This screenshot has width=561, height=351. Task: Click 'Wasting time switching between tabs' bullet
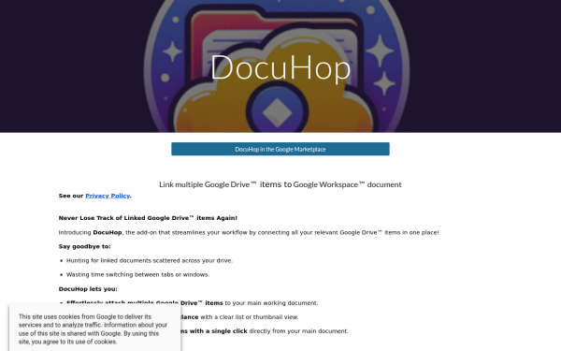tap(137, 274)
